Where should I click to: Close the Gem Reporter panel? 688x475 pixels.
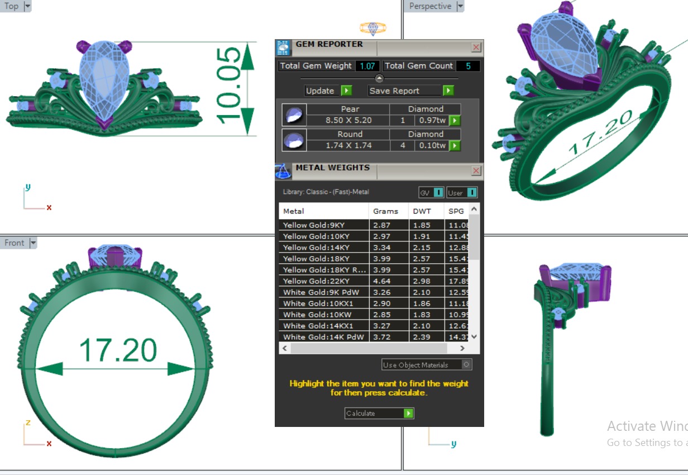[x=476, y=47]
